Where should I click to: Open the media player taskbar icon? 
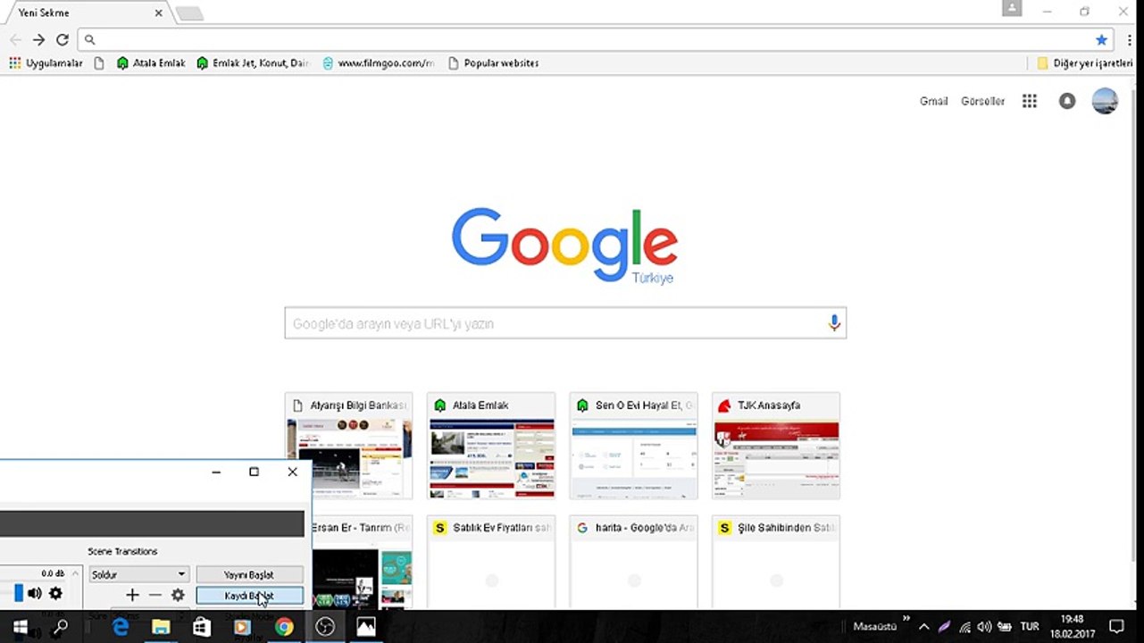(242, 627)
